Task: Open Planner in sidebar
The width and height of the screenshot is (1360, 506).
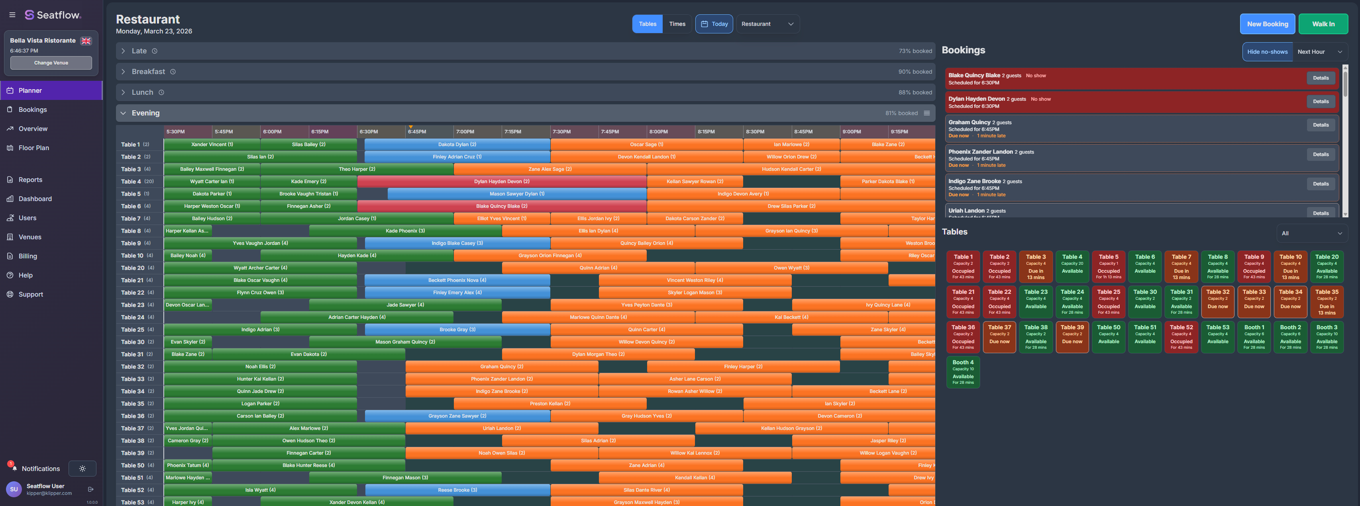Action: [x=51, y=90]
